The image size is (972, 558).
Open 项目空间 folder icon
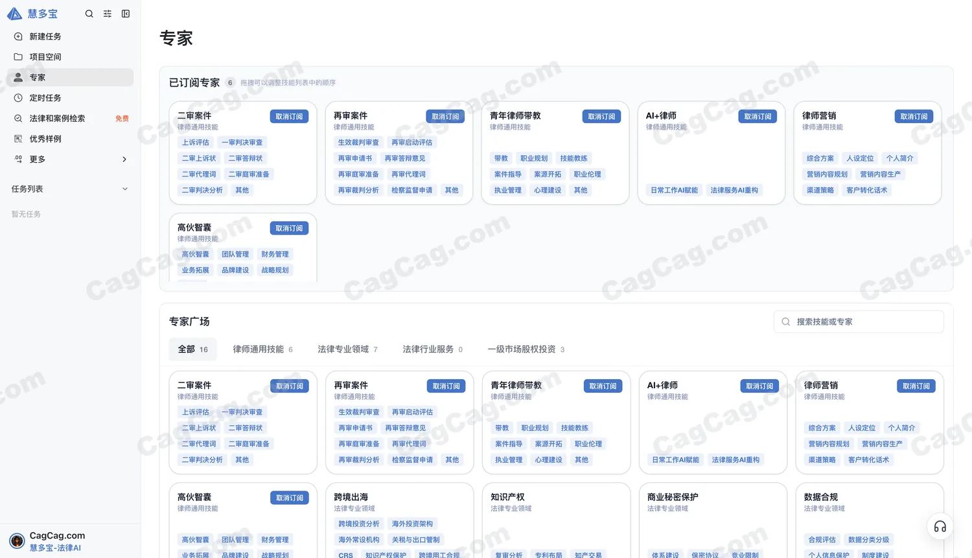18,57
